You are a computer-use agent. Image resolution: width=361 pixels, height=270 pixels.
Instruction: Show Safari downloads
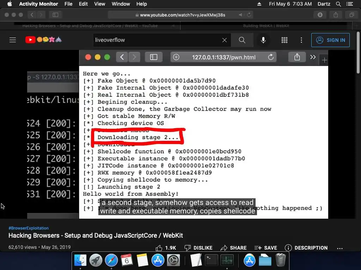[320, 15]
